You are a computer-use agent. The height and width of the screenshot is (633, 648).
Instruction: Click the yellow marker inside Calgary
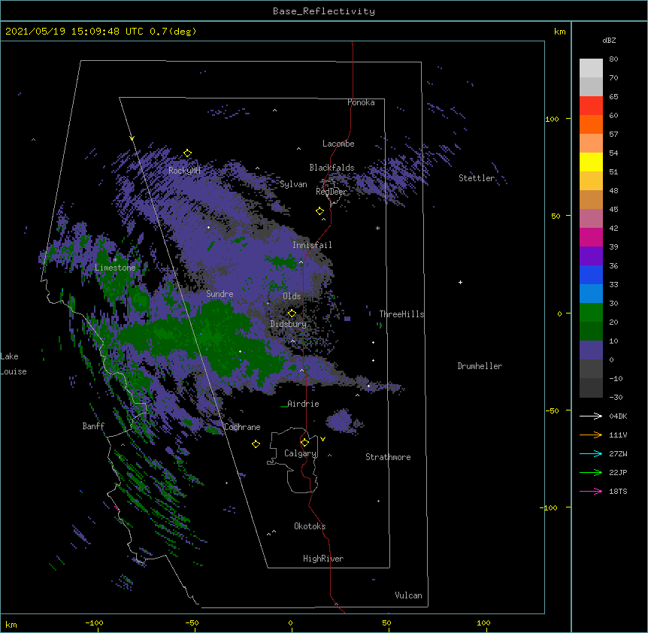tap(305, 443)
